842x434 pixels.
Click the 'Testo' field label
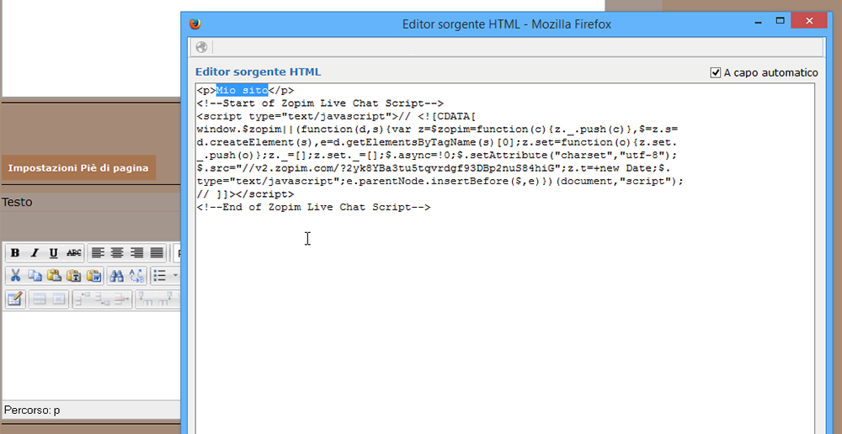point(17,202)
